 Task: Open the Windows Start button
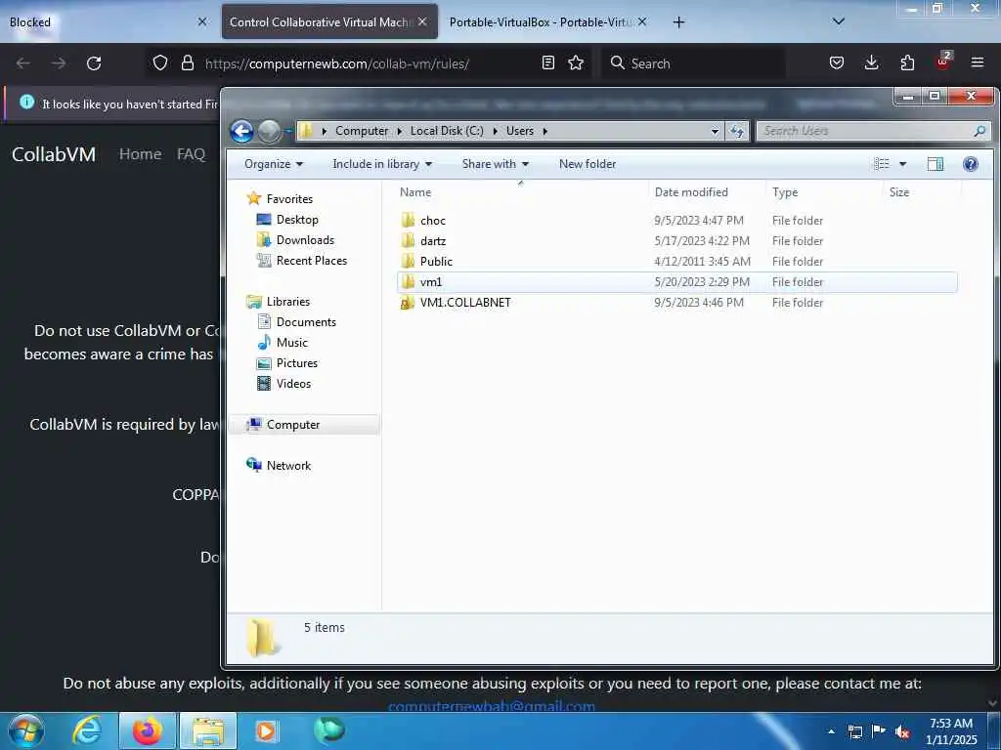26,730
